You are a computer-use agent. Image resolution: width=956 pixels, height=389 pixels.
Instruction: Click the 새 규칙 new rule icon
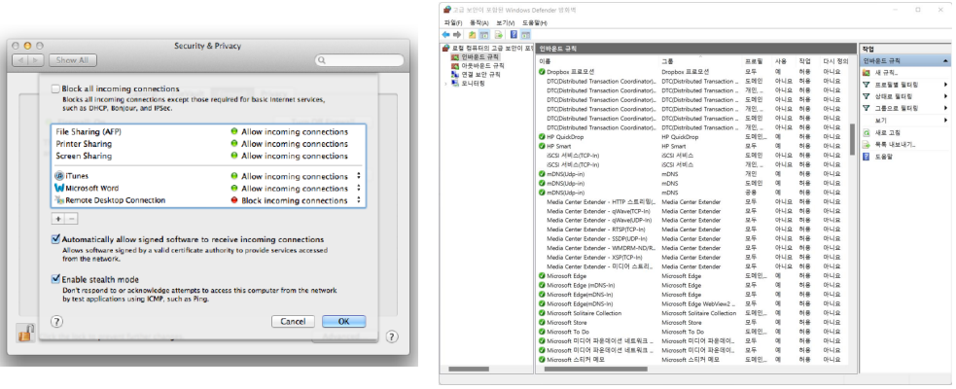click(x=867, y=73)
